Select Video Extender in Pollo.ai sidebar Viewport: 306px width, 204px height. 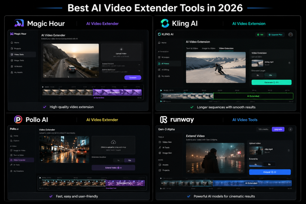22,160
